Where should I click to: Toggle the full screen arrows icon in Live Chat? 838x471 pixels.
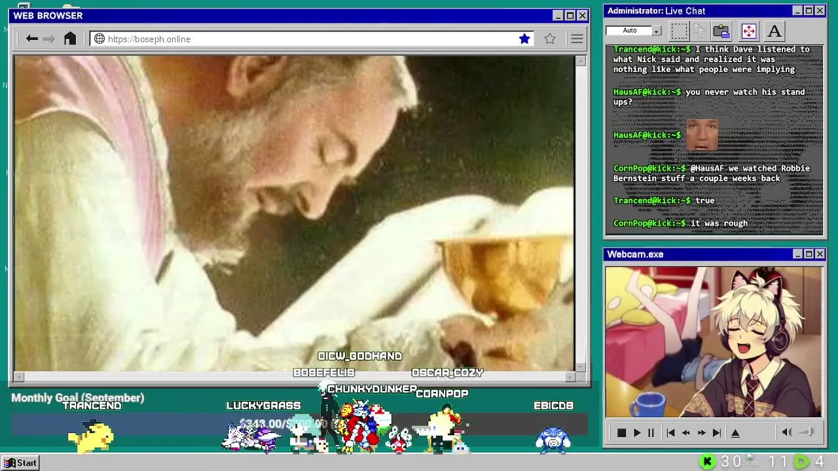[x=748, y=31]
